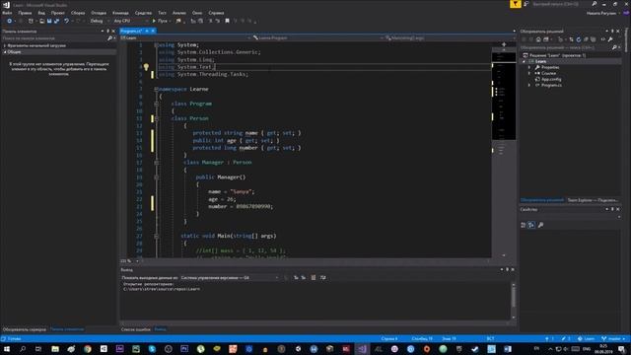Switch to the Team Explorer tab
The image size is (631, 355).
click(592, 200)
